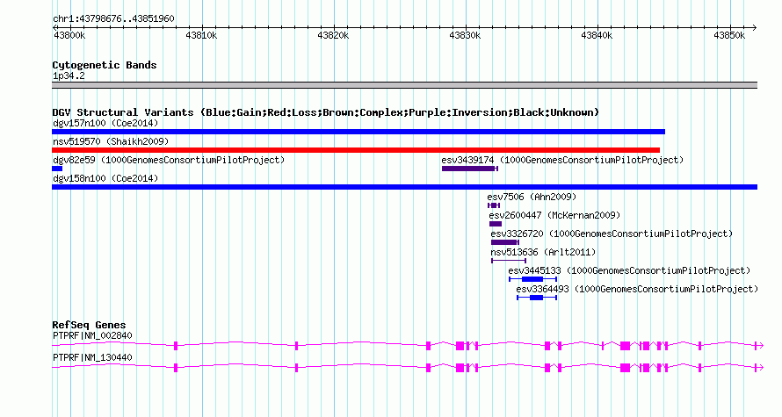Click the esv3439174 purple inversion bar
This screenshot has width=782, height=417.
click(470, 169)
